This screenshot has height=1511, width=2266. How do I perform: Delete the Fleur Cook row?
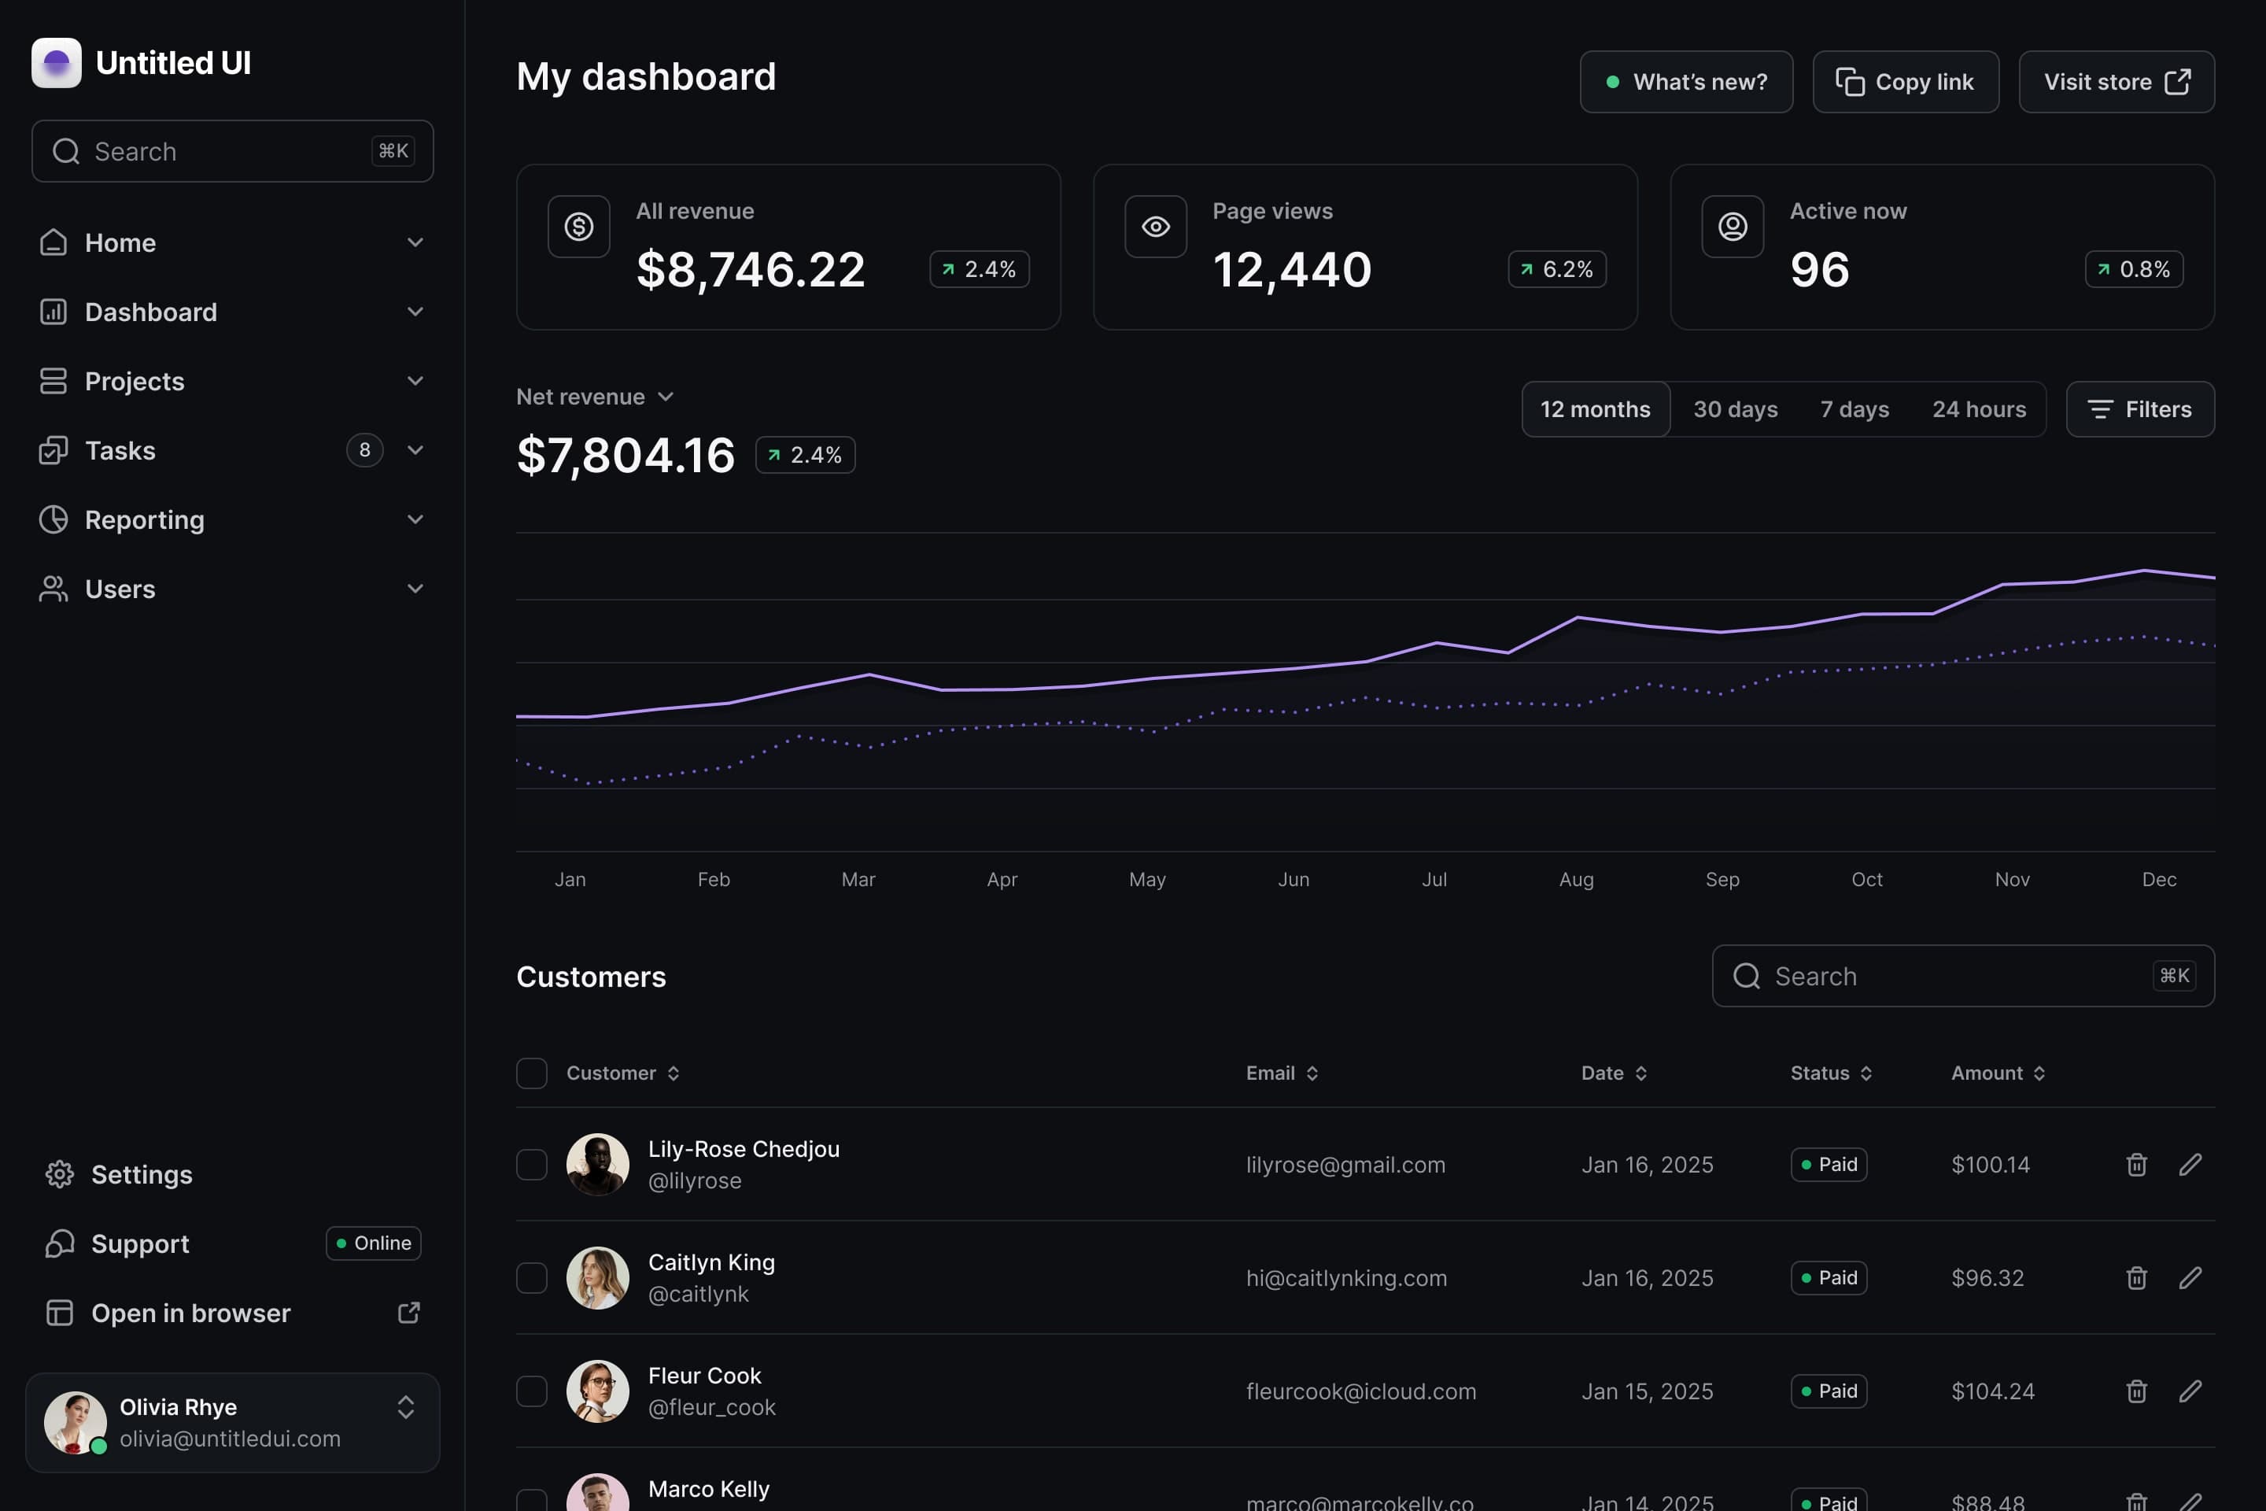(x=2136, y=1391)
